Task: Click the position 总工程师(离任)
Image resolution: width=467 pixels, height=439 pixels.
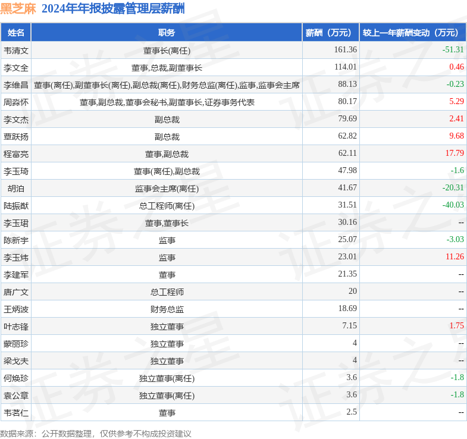Action: (167, 206)
